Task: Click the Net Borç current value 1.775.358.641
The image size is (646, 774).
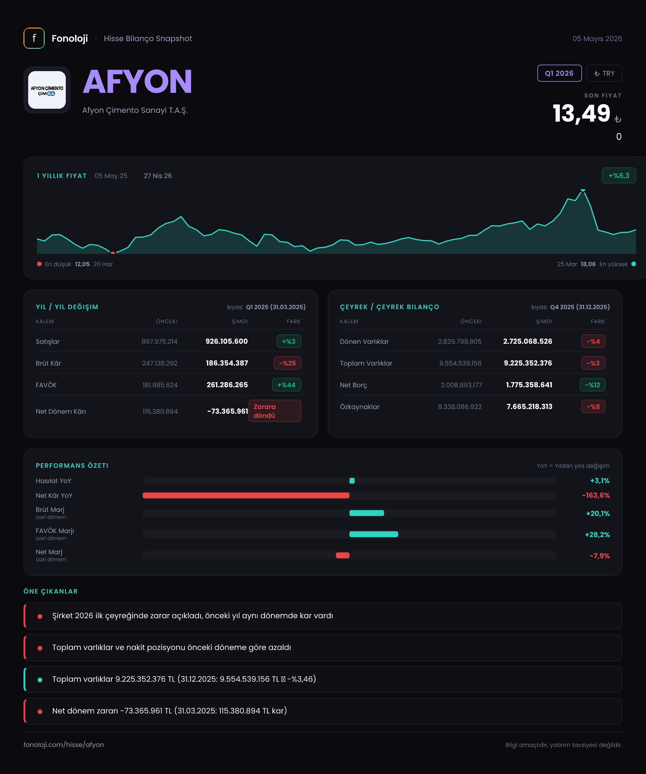Action: point(529,385)
